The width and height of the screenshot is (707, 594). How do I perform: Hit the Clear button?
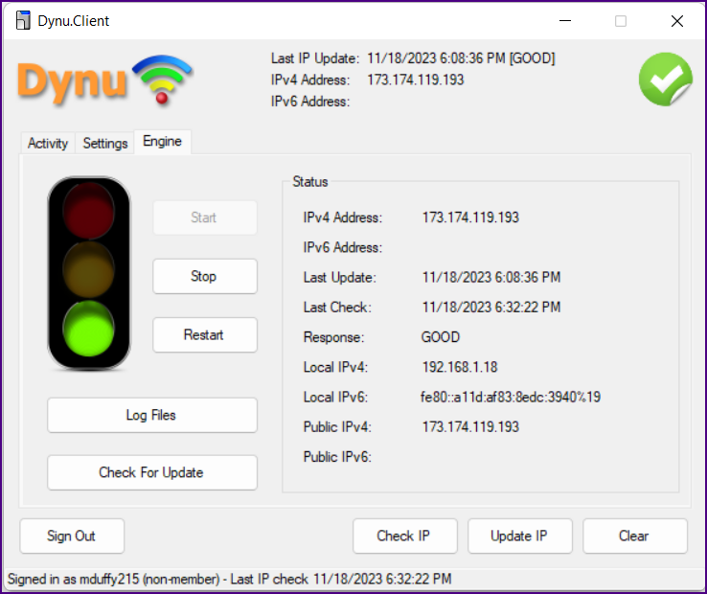[634, 536]
